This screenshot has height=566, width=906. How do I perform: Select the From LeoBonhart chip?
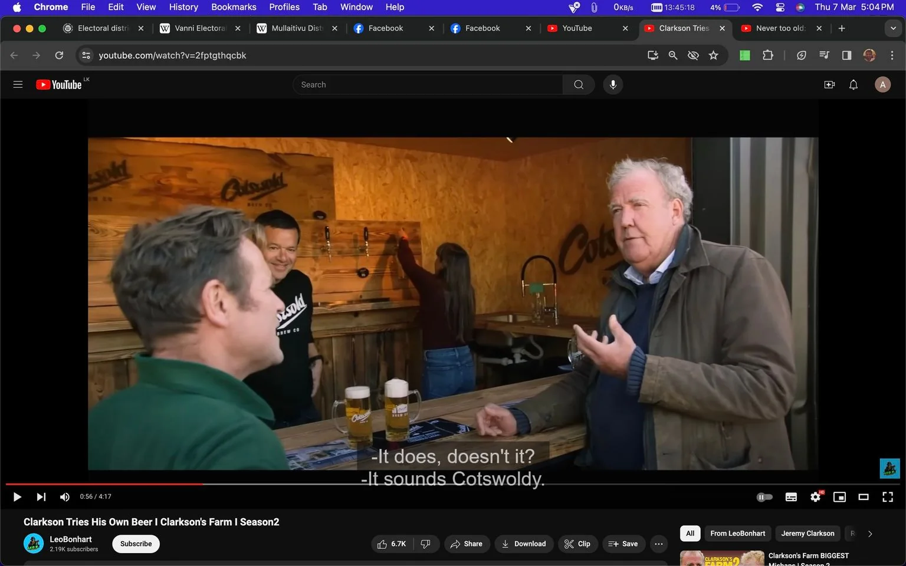click(737, 534)
